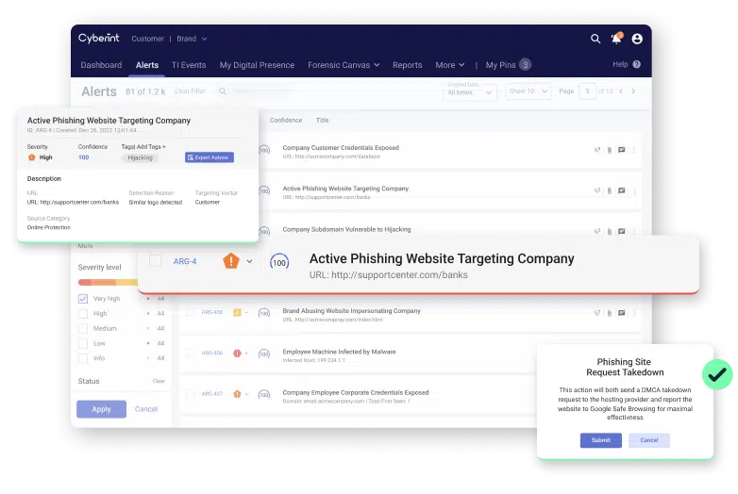This screenshot has height=494, width=738.
Task: Click the search magnifier icon in header
Action: [595, 39]
